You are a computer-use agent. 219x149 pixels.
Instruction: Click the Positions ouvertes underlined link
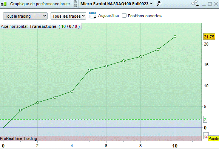click(145, 16)
